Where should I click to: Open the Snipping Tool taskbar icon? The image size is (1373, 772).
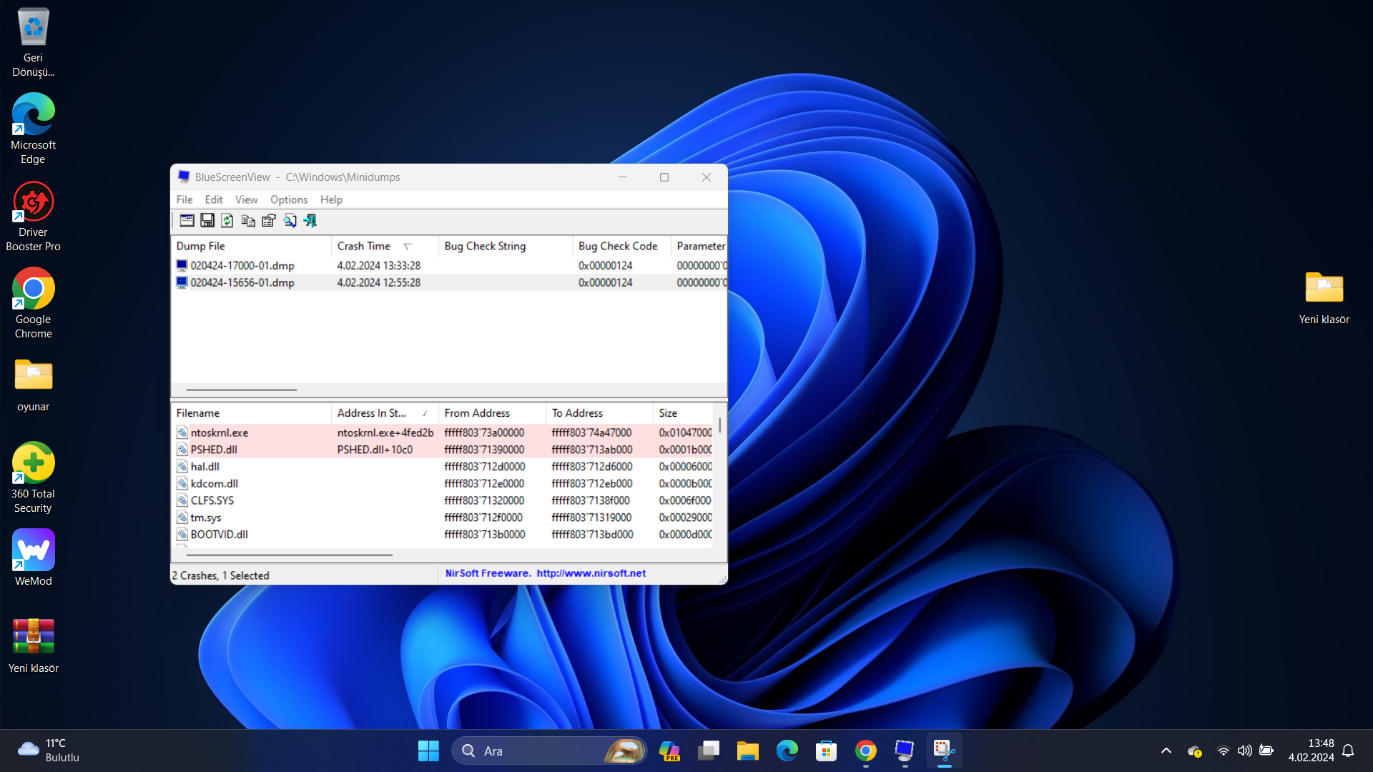944,751
